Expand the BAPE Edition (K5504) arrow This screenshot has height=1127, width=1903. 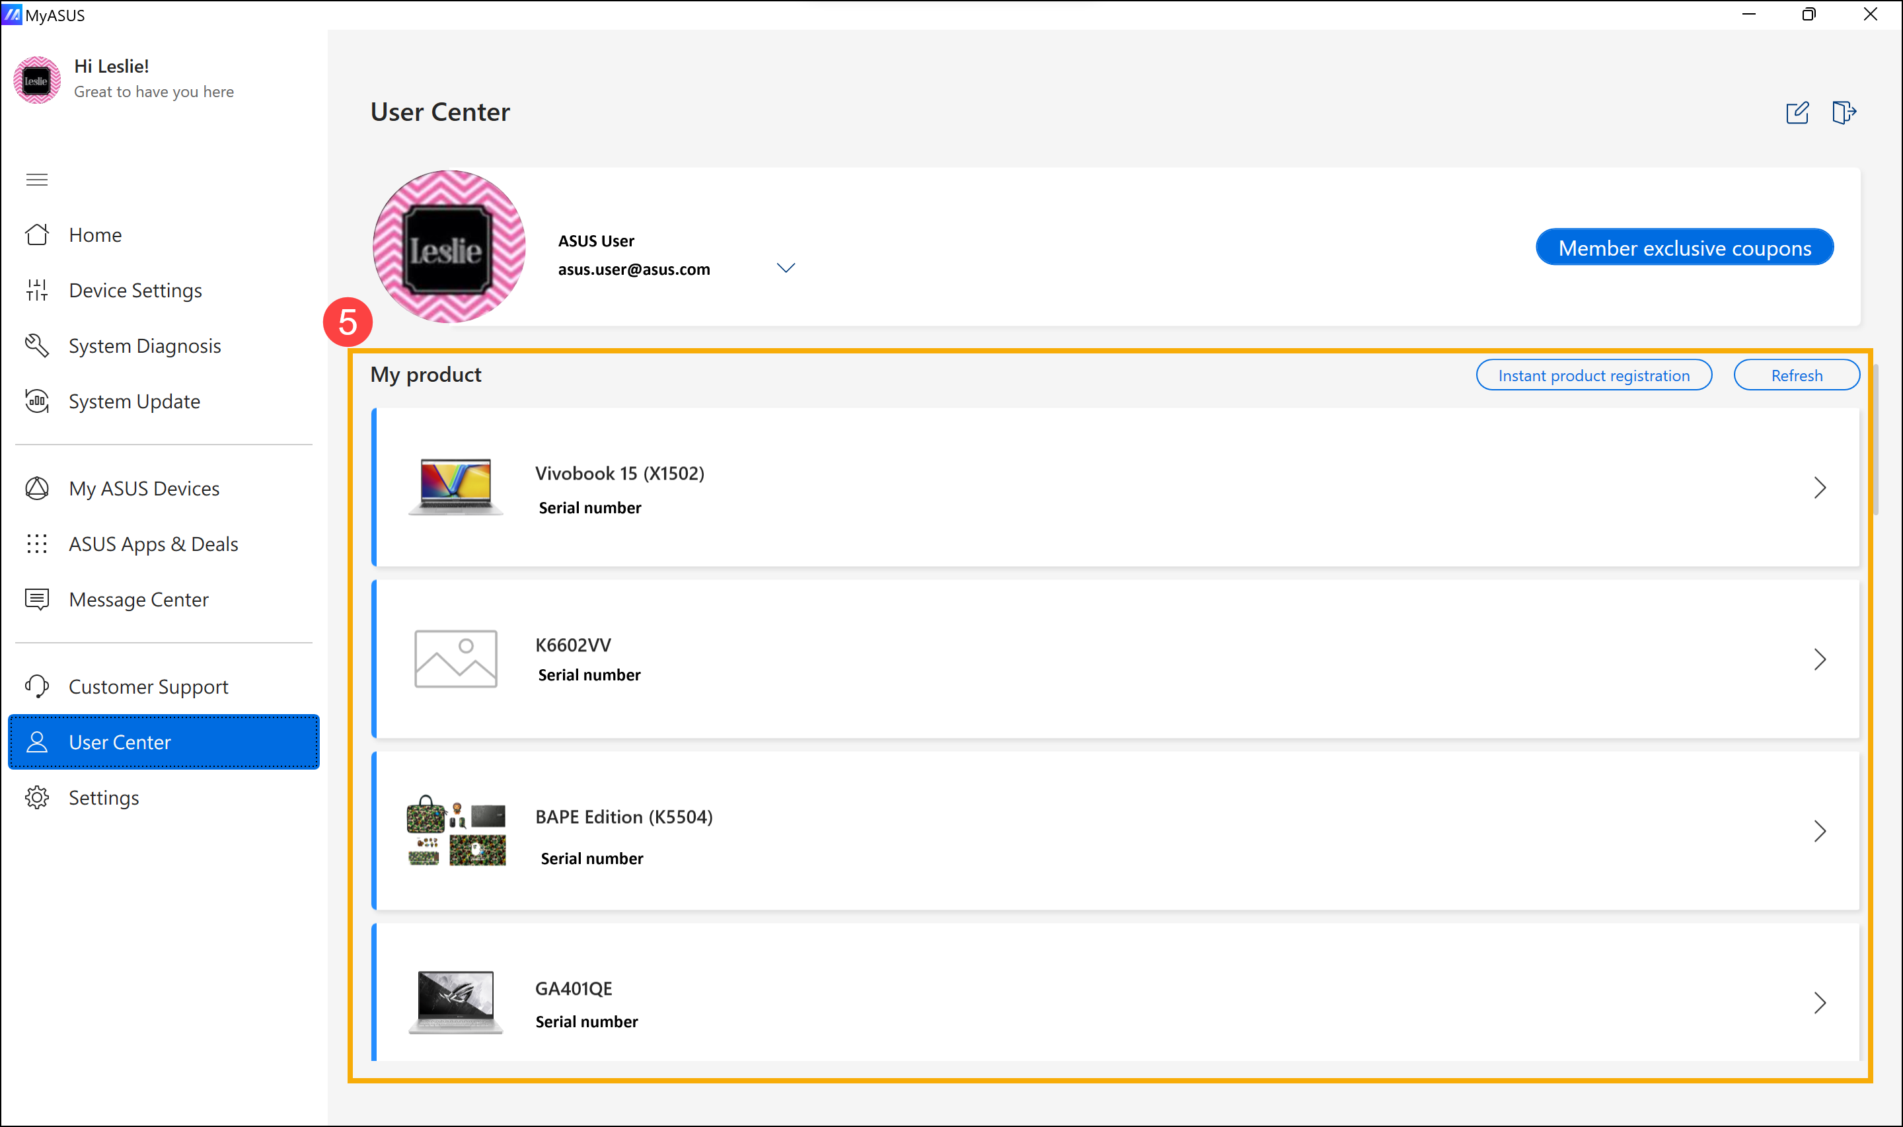click(x=1820, y=831)
